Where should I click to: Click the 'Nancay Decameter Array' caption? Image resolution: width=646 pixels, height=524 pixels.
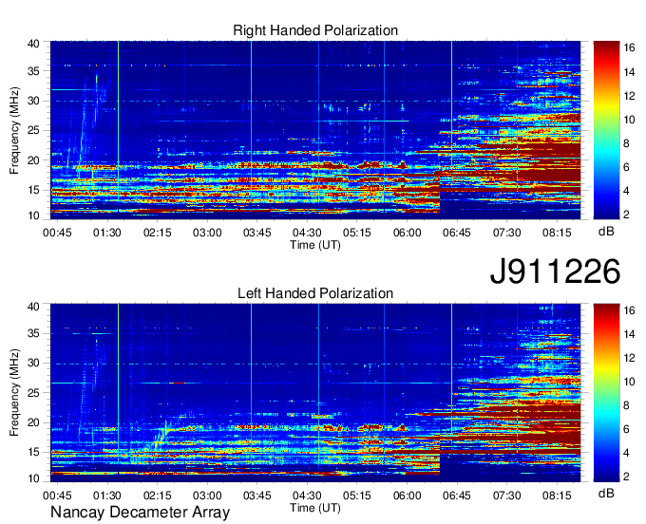pyautogui.click(x=140, y=513)
